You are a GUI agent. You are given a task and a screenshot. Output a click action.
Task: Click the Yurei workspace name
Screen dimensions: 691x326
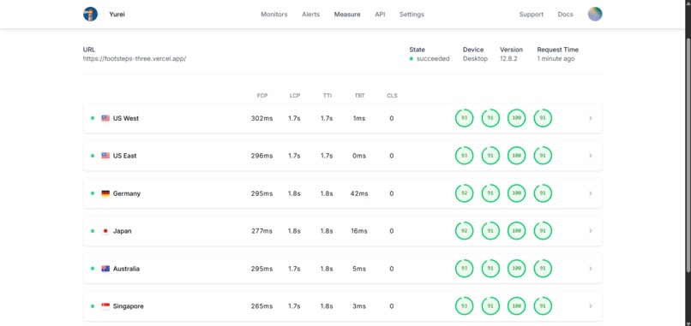(x=117, y=15)
